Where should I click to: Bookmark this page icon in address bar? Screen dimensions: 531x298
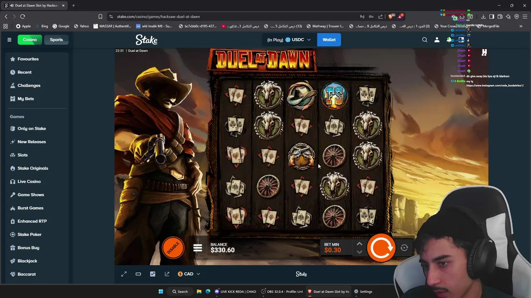tap(100, 17)
